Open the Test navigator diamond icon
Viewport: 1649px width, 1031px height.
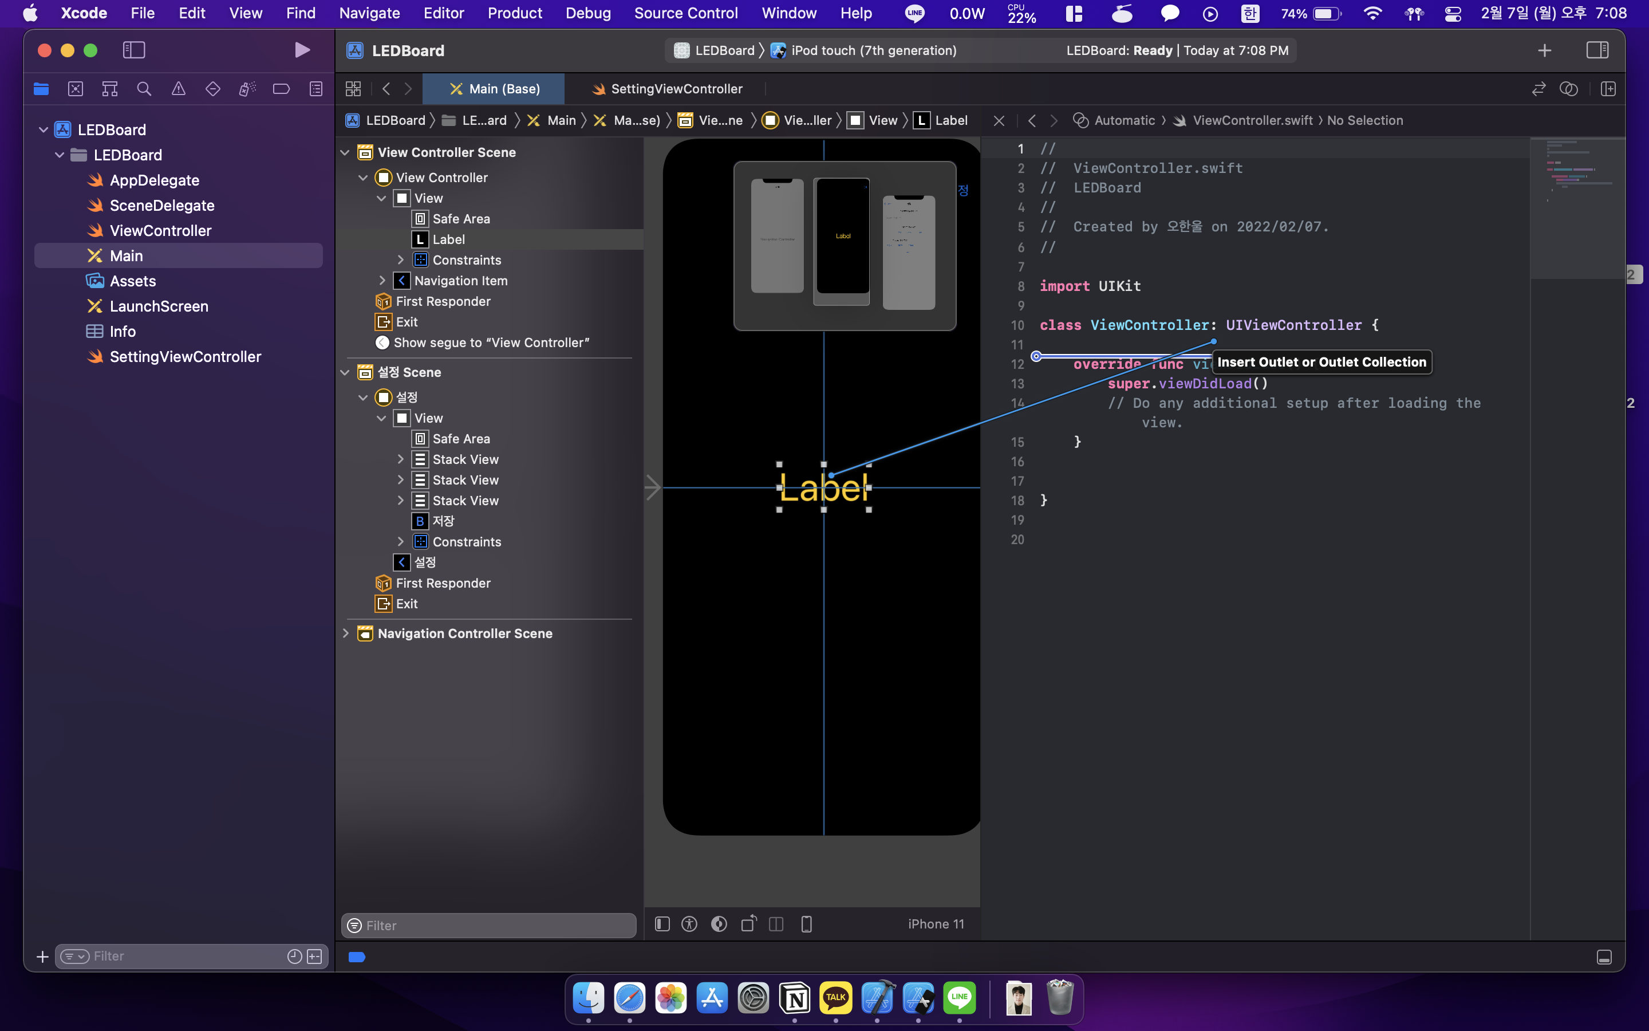(x=212, y=89)
